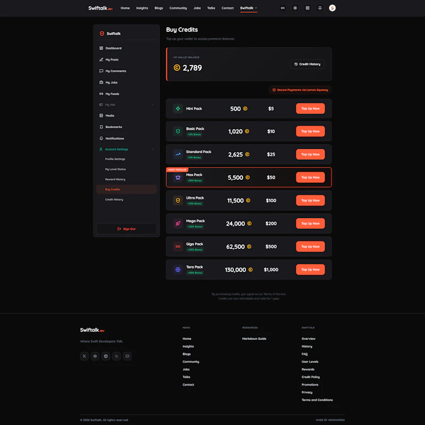Open User Levels footer link
This screenshot has width=425, height=425.
coord(310,362)
